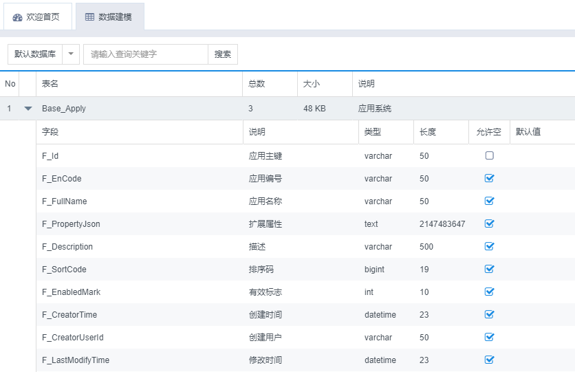This screenshot has height=372, width=575.
Task: Switch to the 数据建模 tab
Action: click(110, 17)
